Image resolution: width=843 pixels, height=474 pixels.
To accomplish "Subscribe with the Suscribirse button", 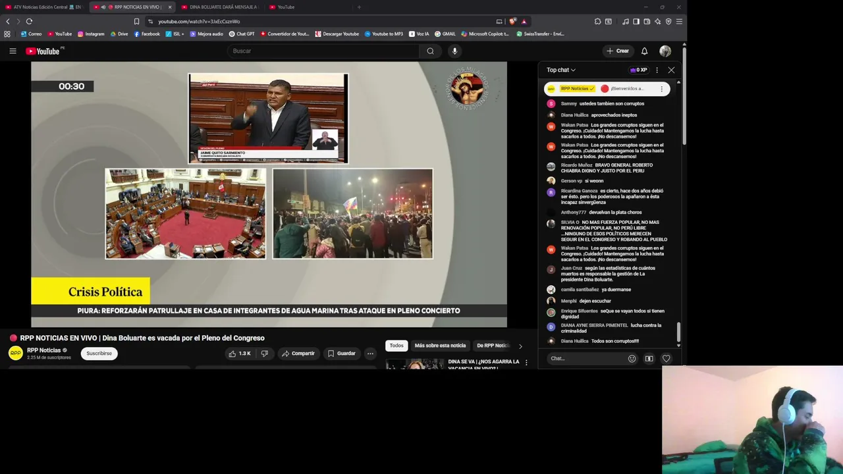I will (x=99, y=354).
